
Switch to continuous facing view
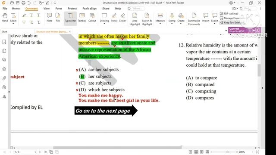click(207, 152)
